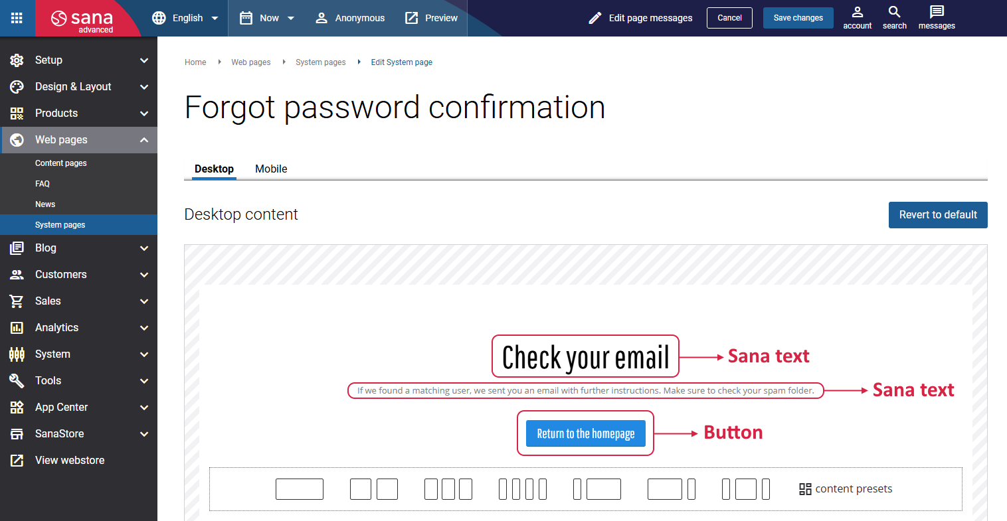Click the Sana advanced logo

coord(83,19)
